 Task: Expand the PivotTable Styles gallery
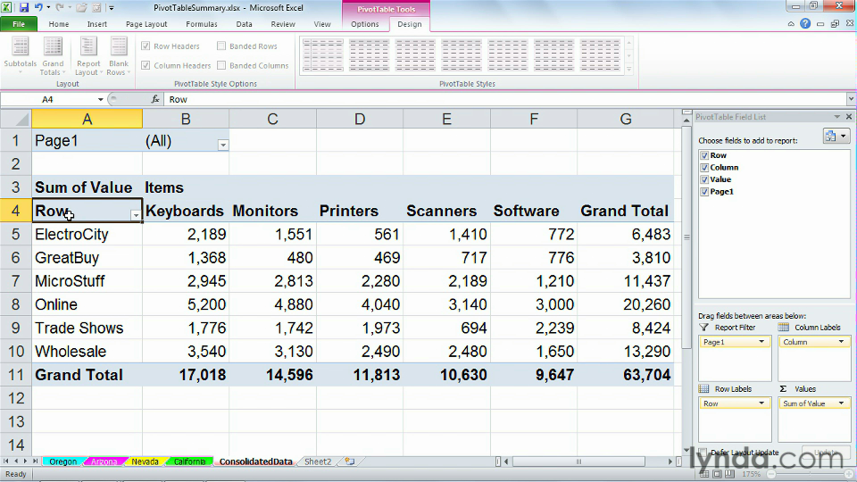[x=629, y=70]
